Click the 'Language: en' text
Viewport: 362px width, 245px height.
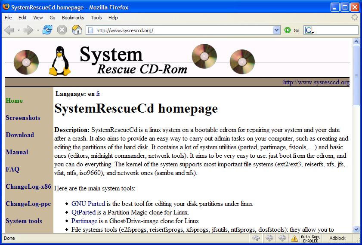click(75, 94)
